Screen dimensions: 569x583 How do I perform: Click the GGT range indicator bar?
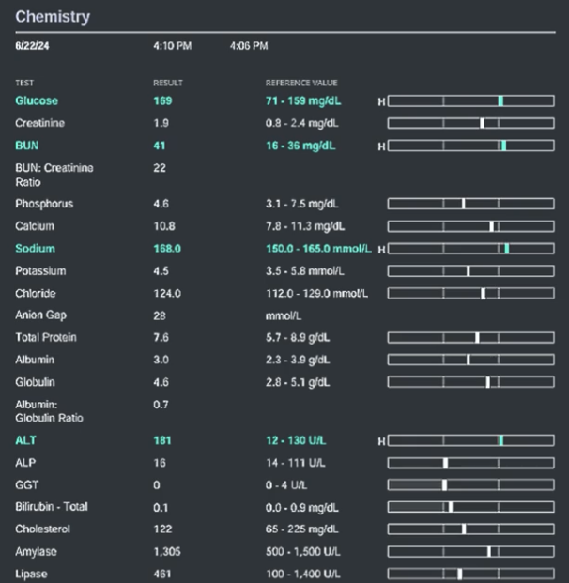point(470,484)
